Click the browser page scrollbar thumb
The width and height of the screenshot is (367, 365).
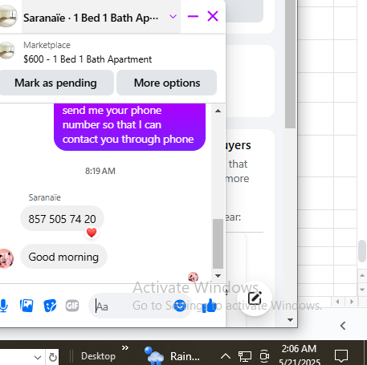coord(290,64)
